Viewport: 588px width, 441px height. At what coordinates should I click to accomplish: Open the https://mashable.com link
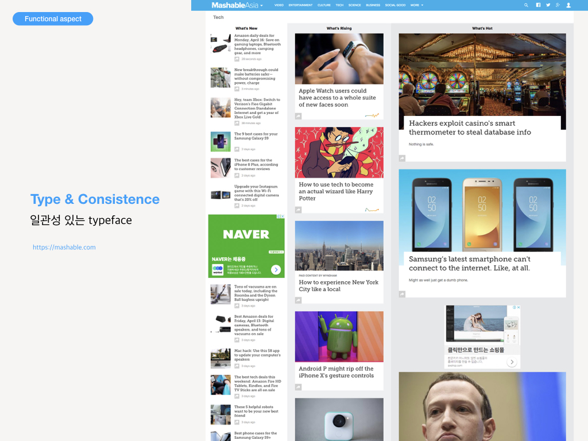pos(64,247)
